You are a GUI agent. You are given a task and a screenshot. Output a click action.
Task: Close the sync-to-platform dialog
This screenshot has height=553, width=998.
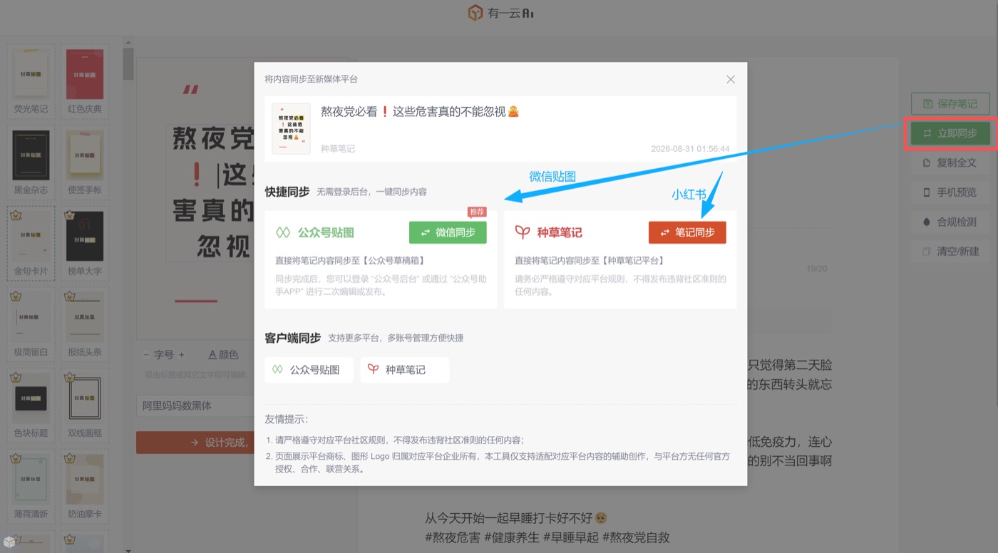(731, 80)
